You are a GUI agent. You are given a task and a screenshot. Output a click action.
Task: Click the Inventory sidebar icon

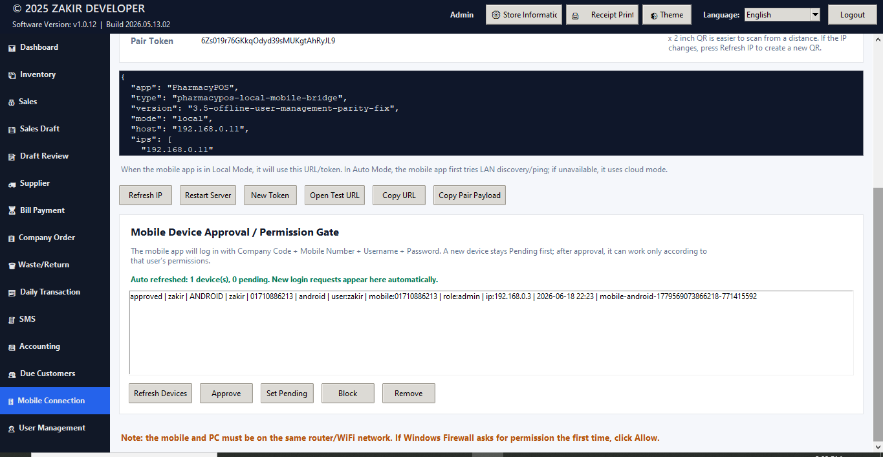[x=12, y=75]
